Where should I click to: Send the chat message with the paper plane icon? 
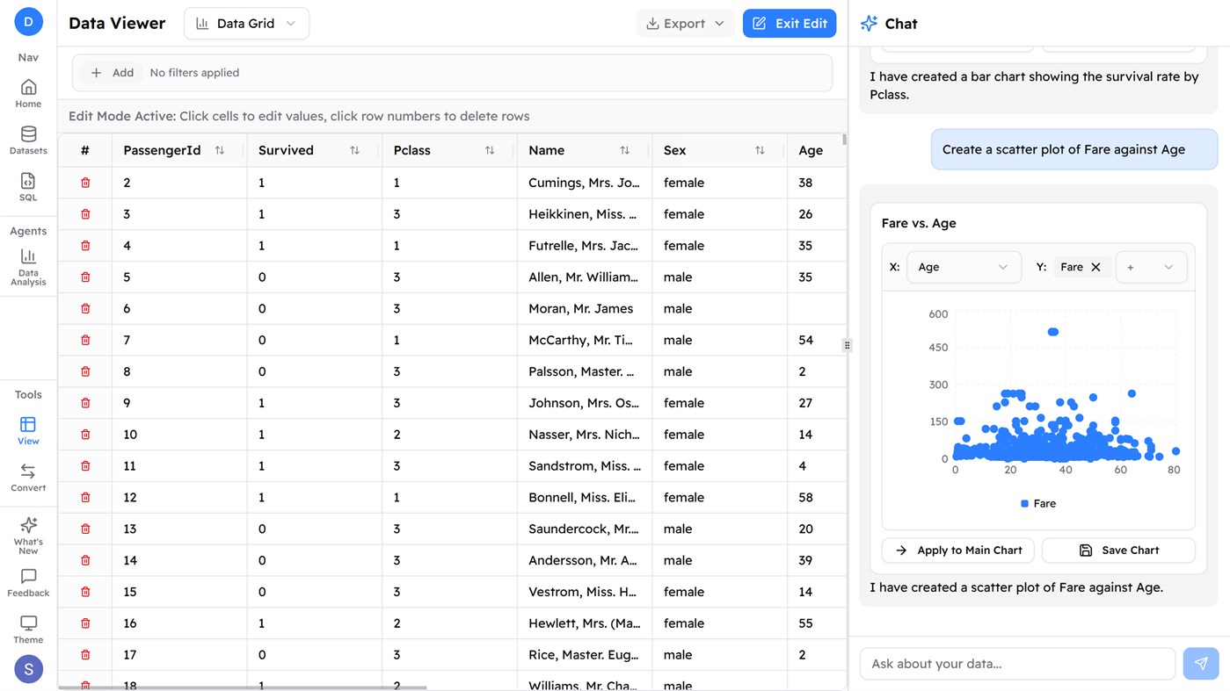tap(1200, 664)
